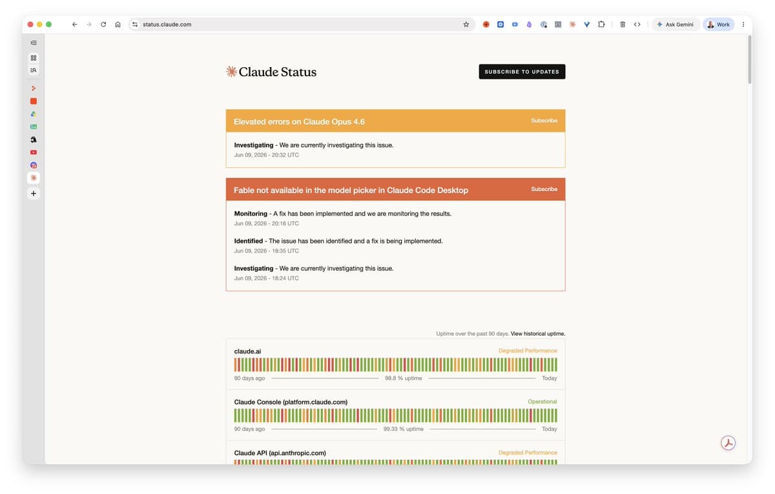Click the address bar showing status.claude.com
This screenshot has height=494, width=775.
pos(300,25)
